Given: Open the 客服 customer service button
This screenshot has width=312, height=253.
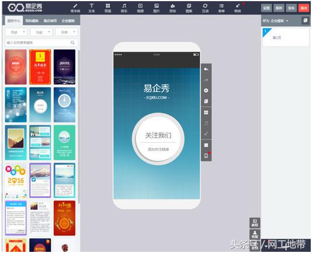Looking at the screenshot, I should [x=255, y=234].
